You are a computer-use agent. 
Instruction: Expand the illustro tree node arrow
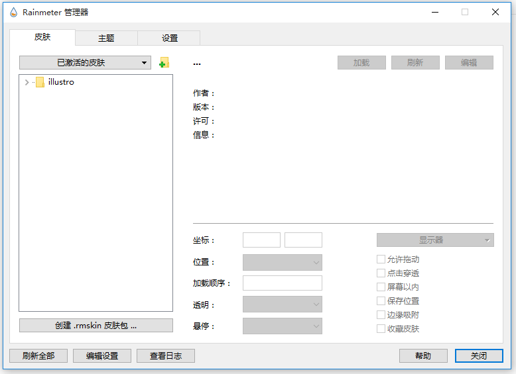27,83
